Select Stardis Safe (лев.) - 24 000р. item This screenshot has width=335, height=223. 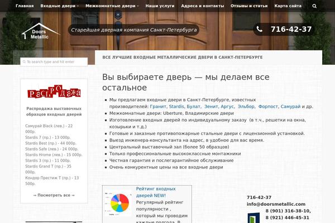(x=52, y=149)
